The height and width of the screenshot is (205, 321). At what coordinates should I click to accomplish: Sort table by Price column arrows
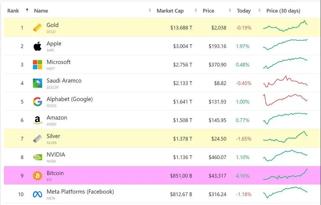(x=230, y=10)
